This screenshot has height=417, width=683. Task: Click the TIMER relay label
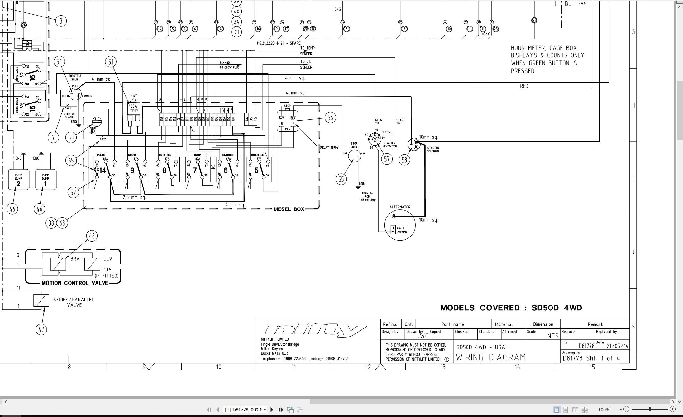coord(287,129)
